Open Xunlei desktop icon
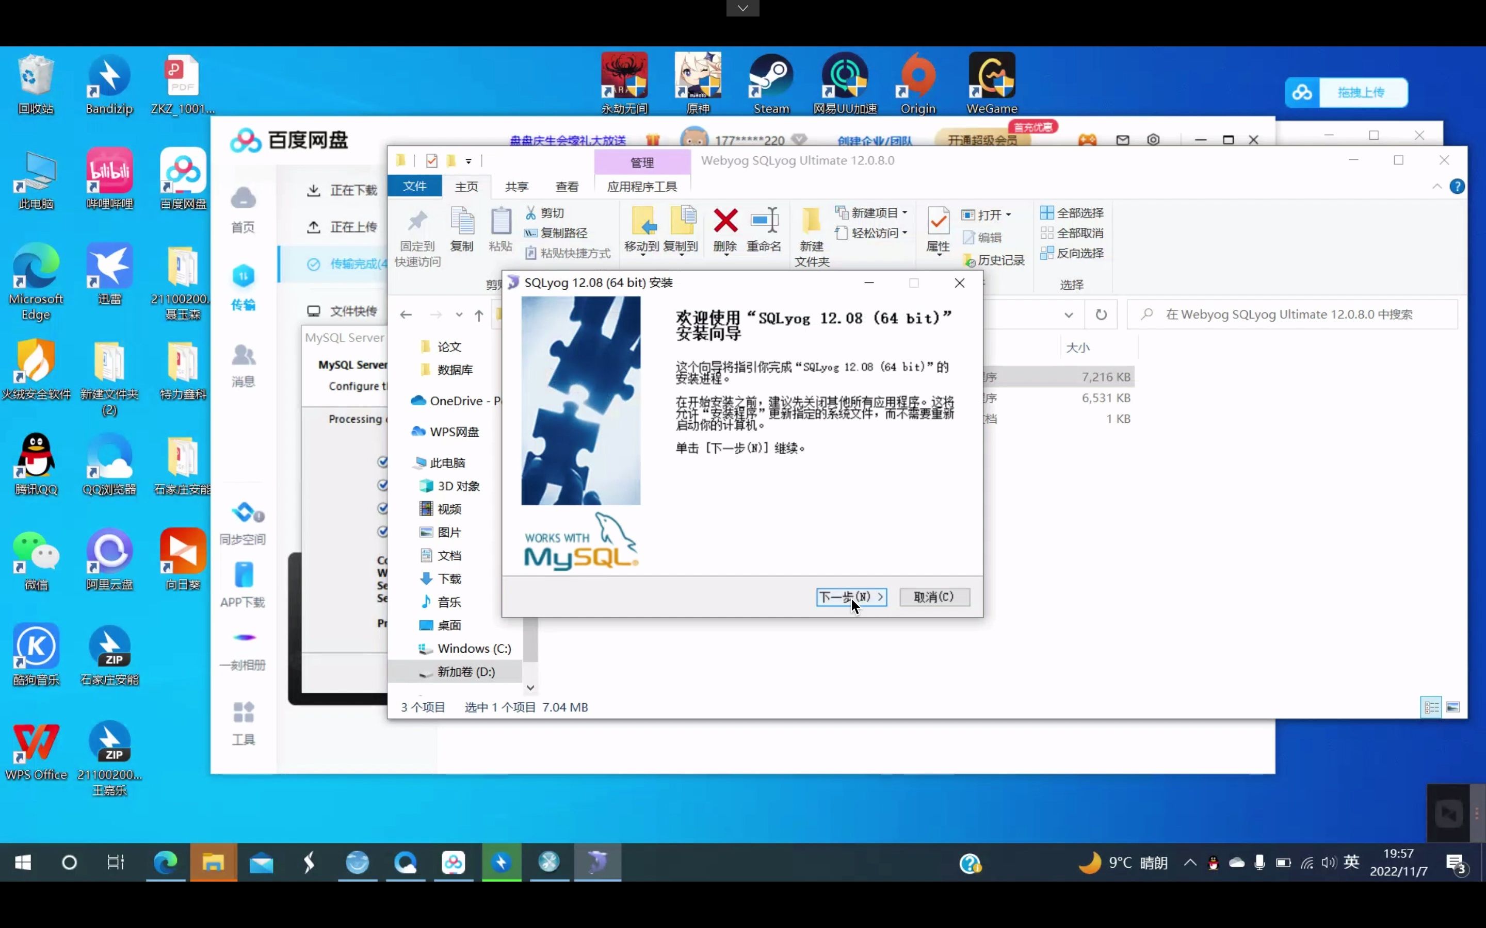The image size is (1486, 928). (x=109, y=274)
